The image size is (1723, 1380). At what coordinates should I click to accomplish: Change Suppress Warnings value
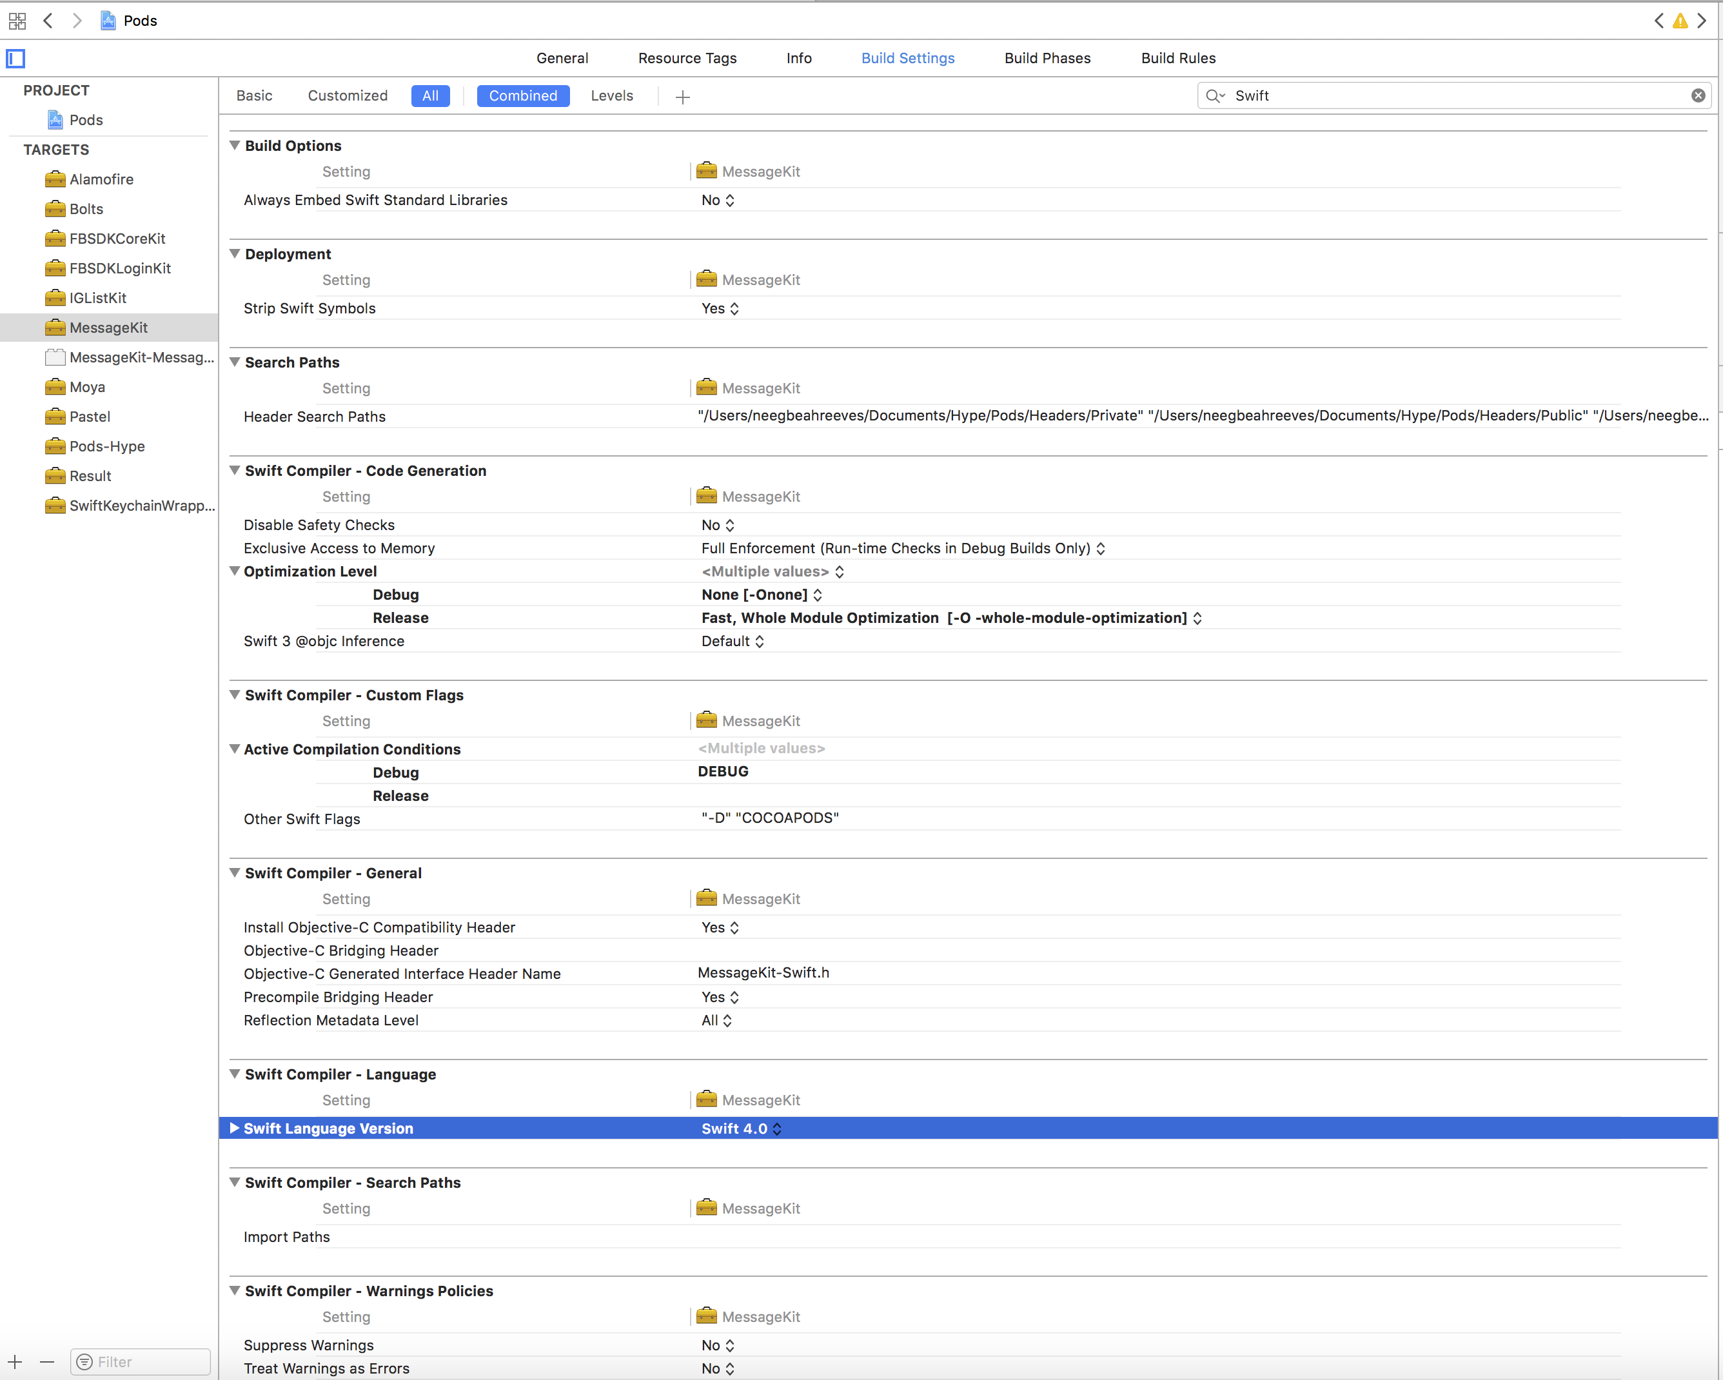pyautogui.click(x=718, y=1346)
